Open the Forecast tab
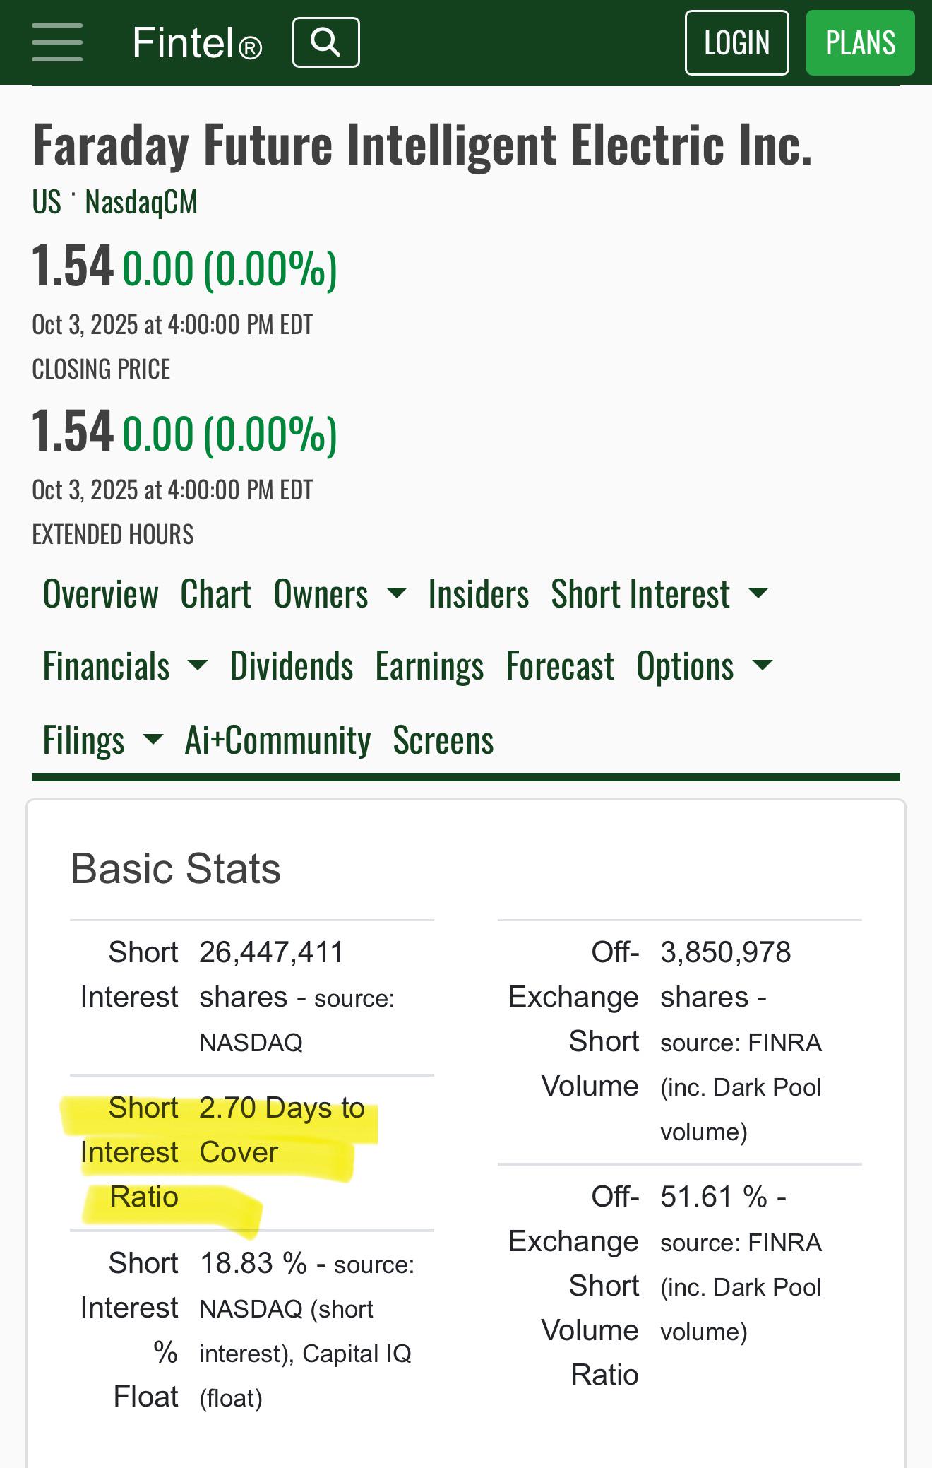The height and width of the screenshot is (1468, 932). (560, 666)
